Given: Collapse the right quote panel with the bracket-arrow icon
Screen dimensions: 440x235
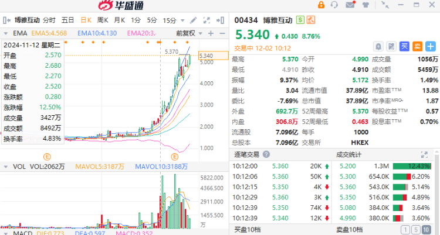Looking at the screenshot, I should pos(220,20).
